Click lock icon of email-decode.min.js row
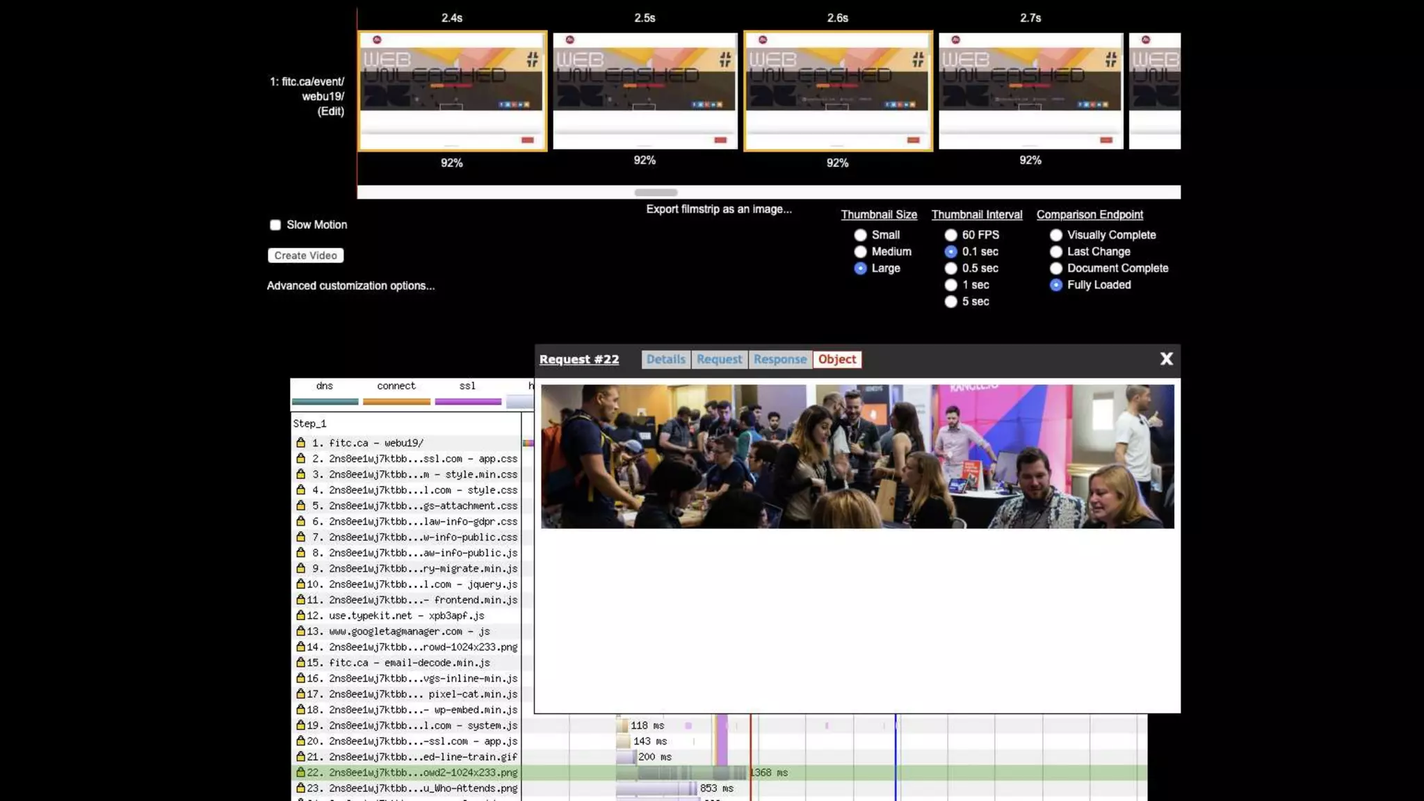 pyautogui.click(x=300, y=663)
